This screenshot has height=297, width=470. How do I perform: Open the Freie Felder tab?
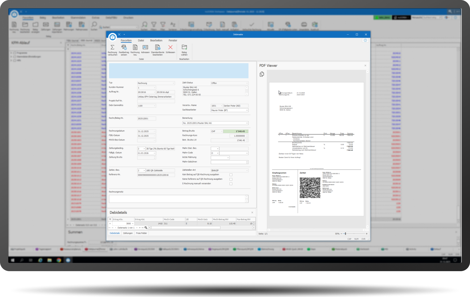tap(141, 233)
